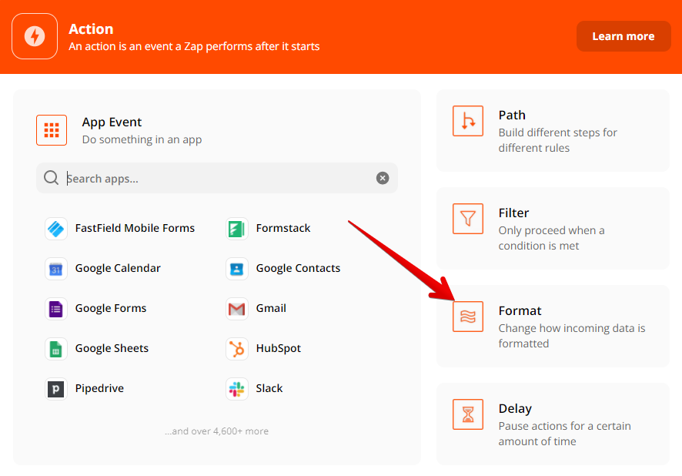Click the Formstack label
682x476 pixels.
tap(283, 228)
